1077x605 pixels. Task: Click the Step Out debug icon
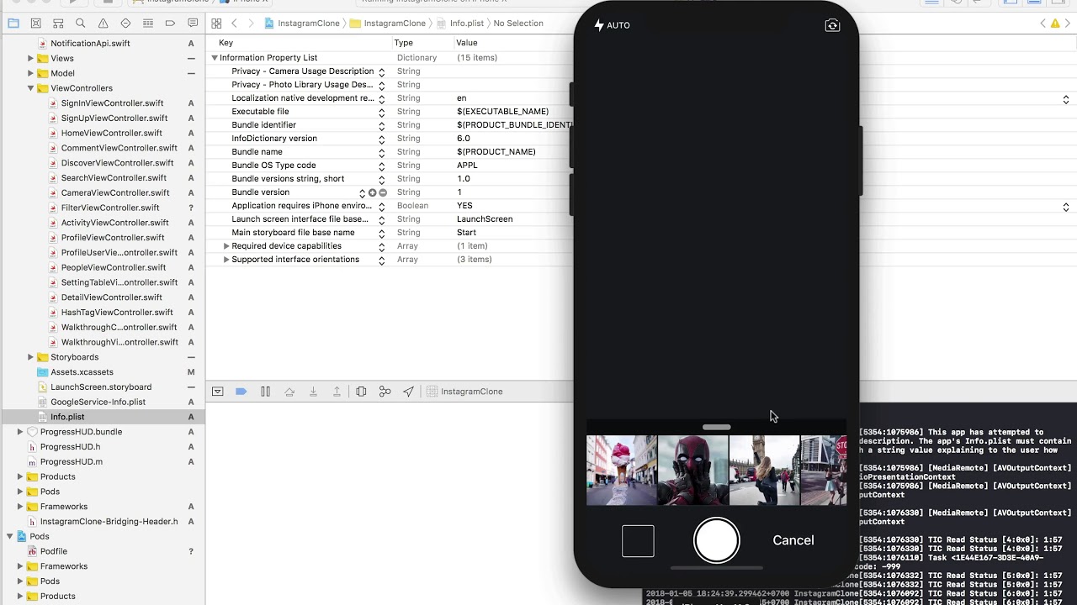(337, 392)
